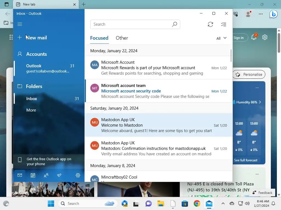This screenshot has height=210, width=281.
Task: Open the All filter dropdown
Action: point(221,38)
